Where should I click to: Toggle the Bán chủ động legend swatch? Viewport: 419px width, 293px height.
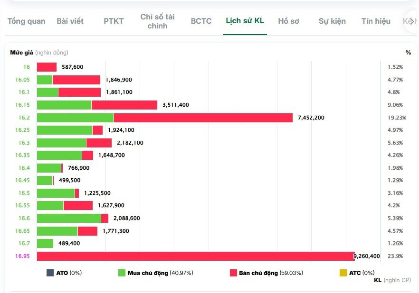[233, 273]
